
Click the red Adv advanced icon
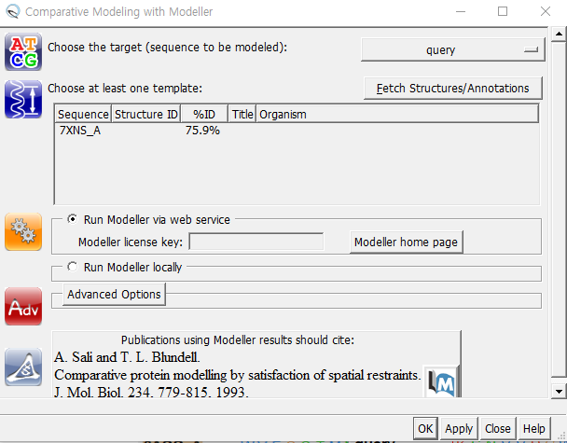coord(23,306)
